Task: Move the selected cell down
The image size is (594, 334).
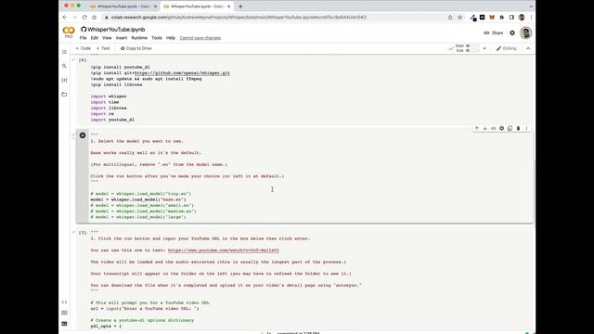Action: pyautogui.click(x=484, y=128)
